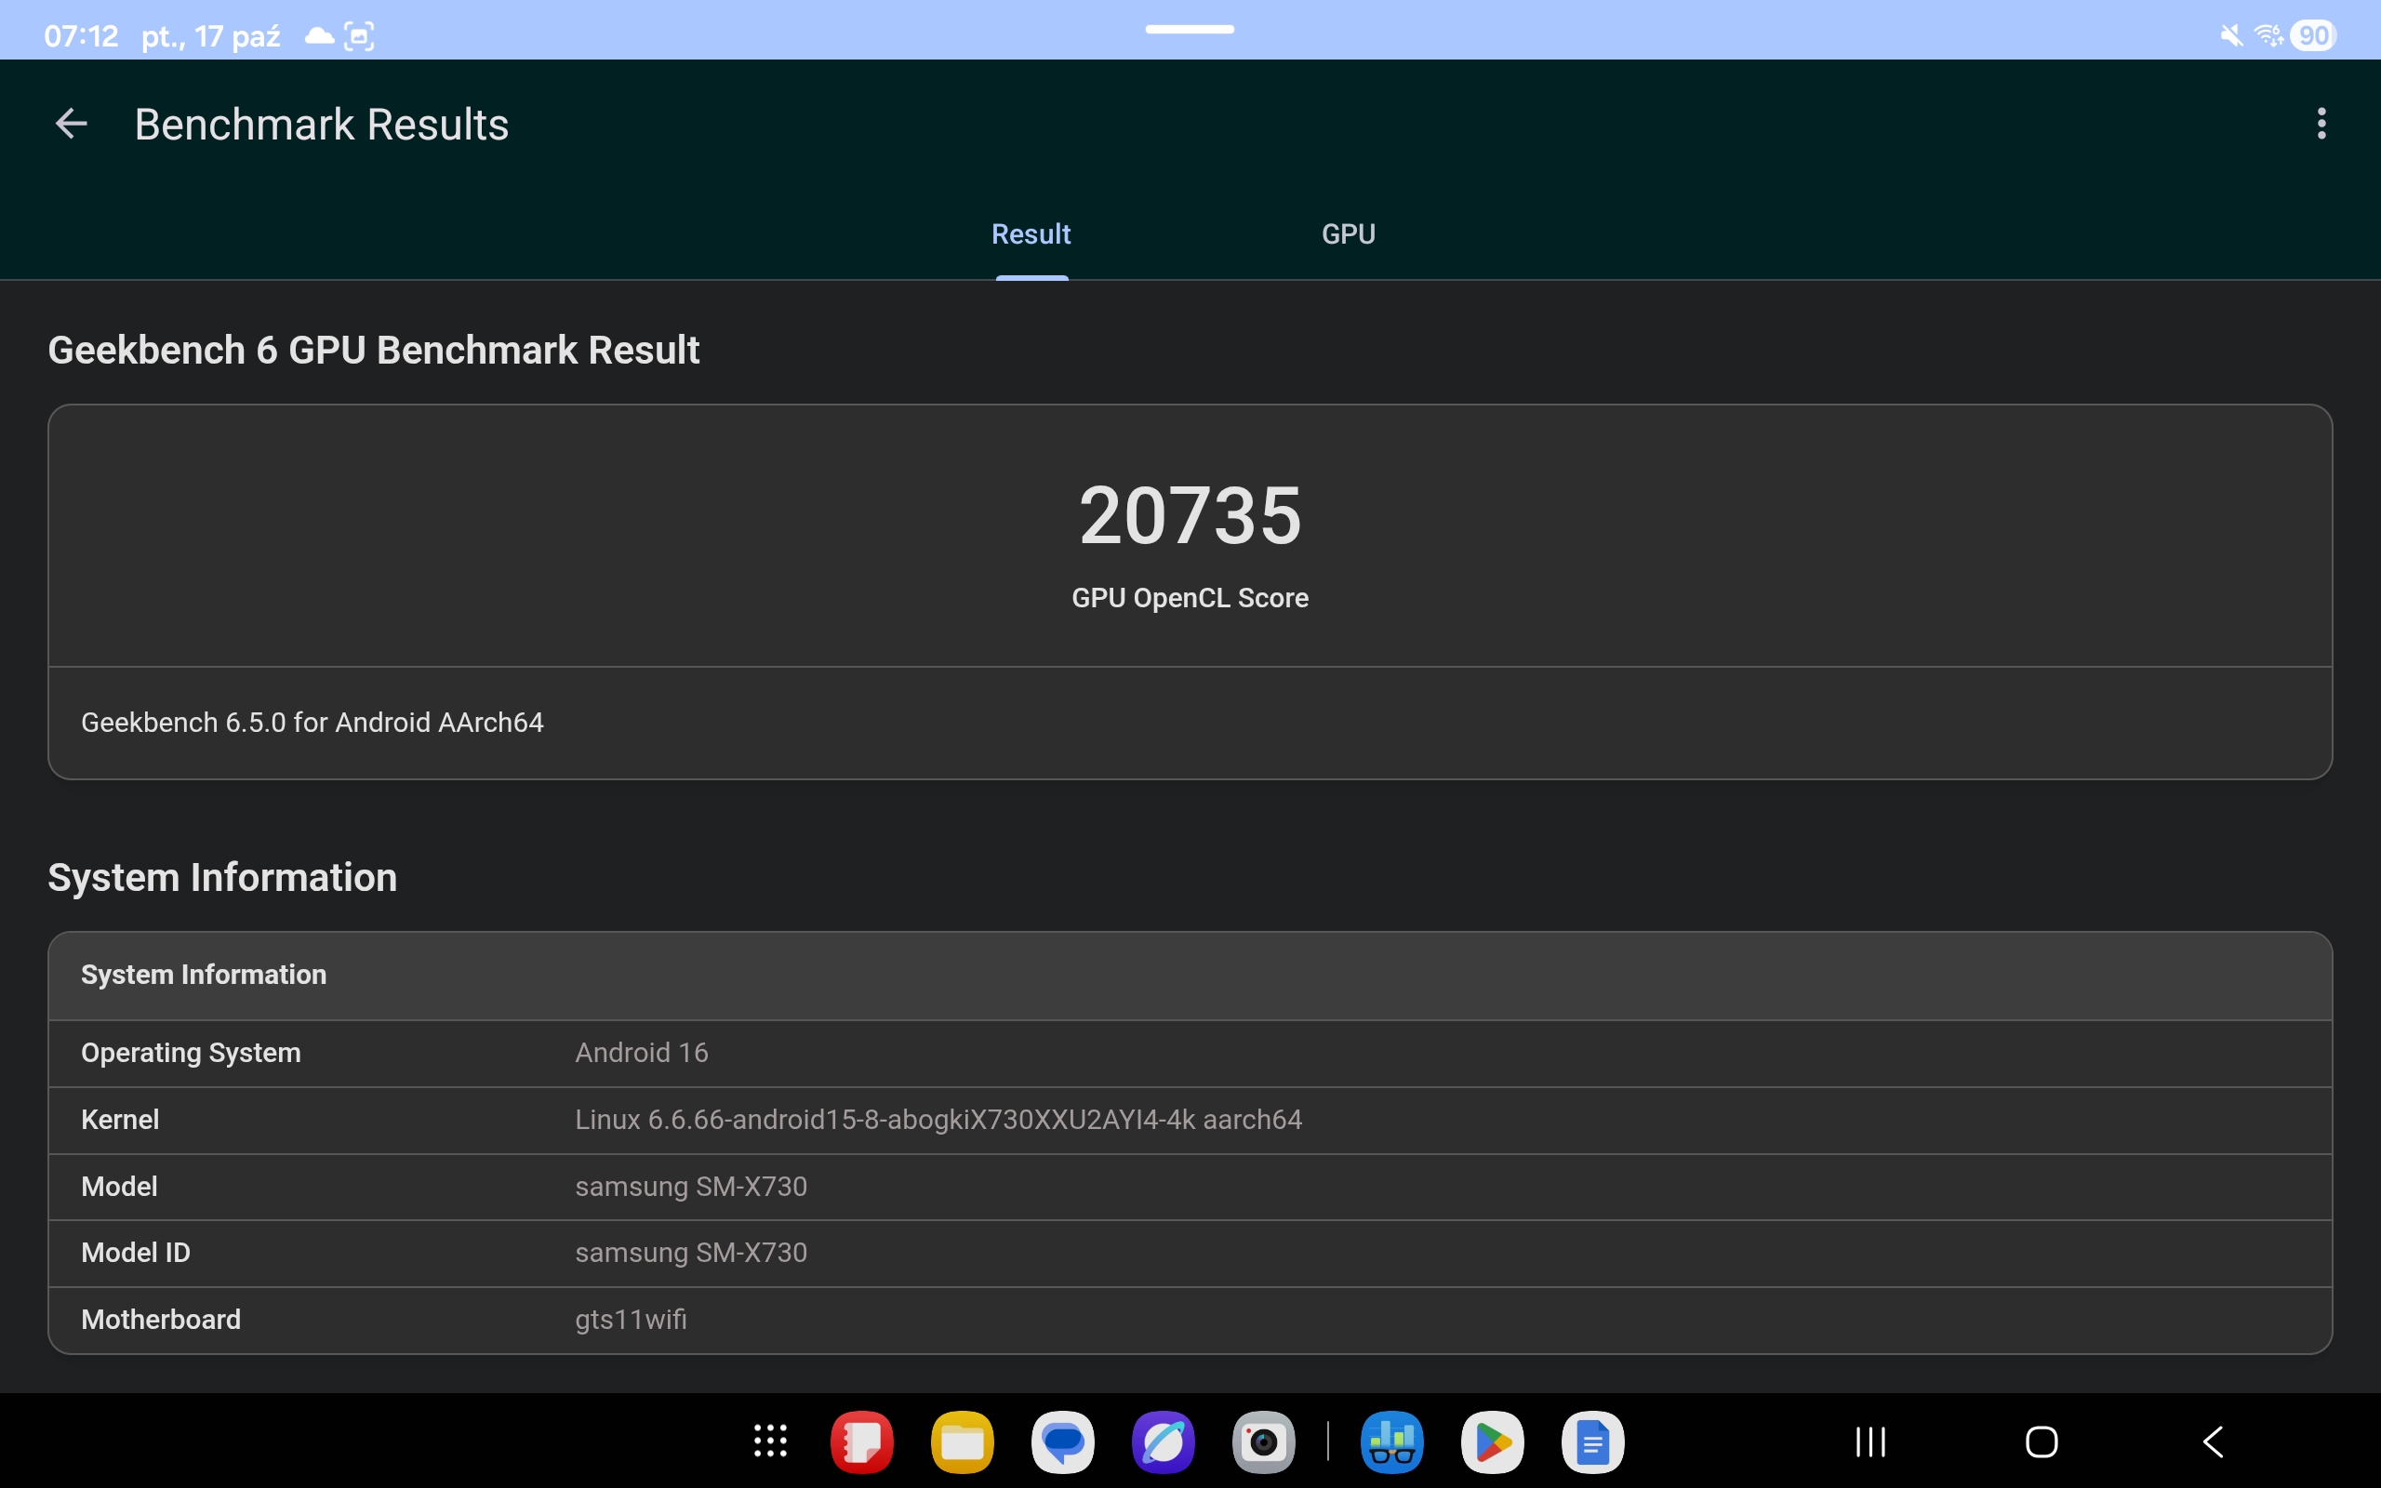Open My Files yellow folder app
The width and height of the screenshot is (2381, 1488).
point(963,1441)
